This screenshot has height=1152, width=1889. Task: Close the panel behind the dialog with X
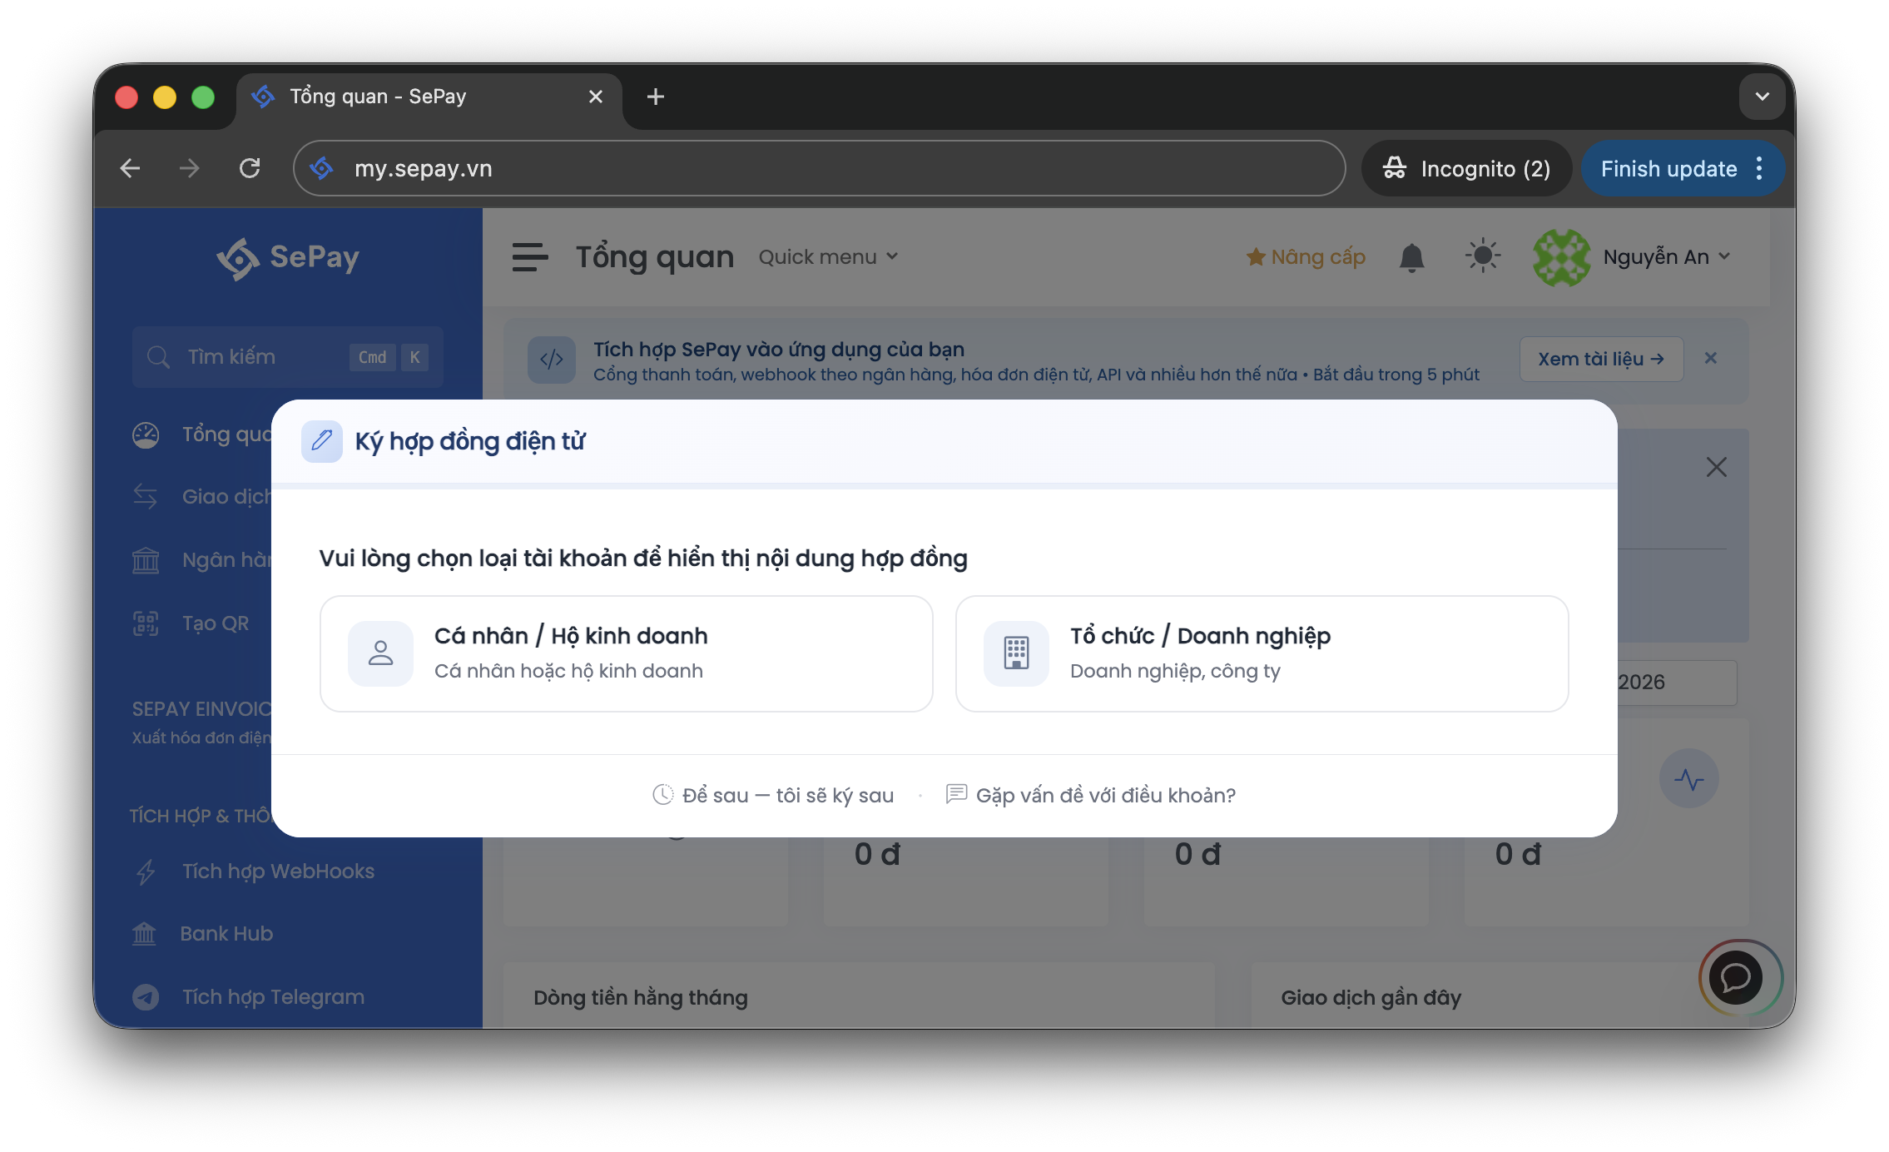(x=1716, y=468)
